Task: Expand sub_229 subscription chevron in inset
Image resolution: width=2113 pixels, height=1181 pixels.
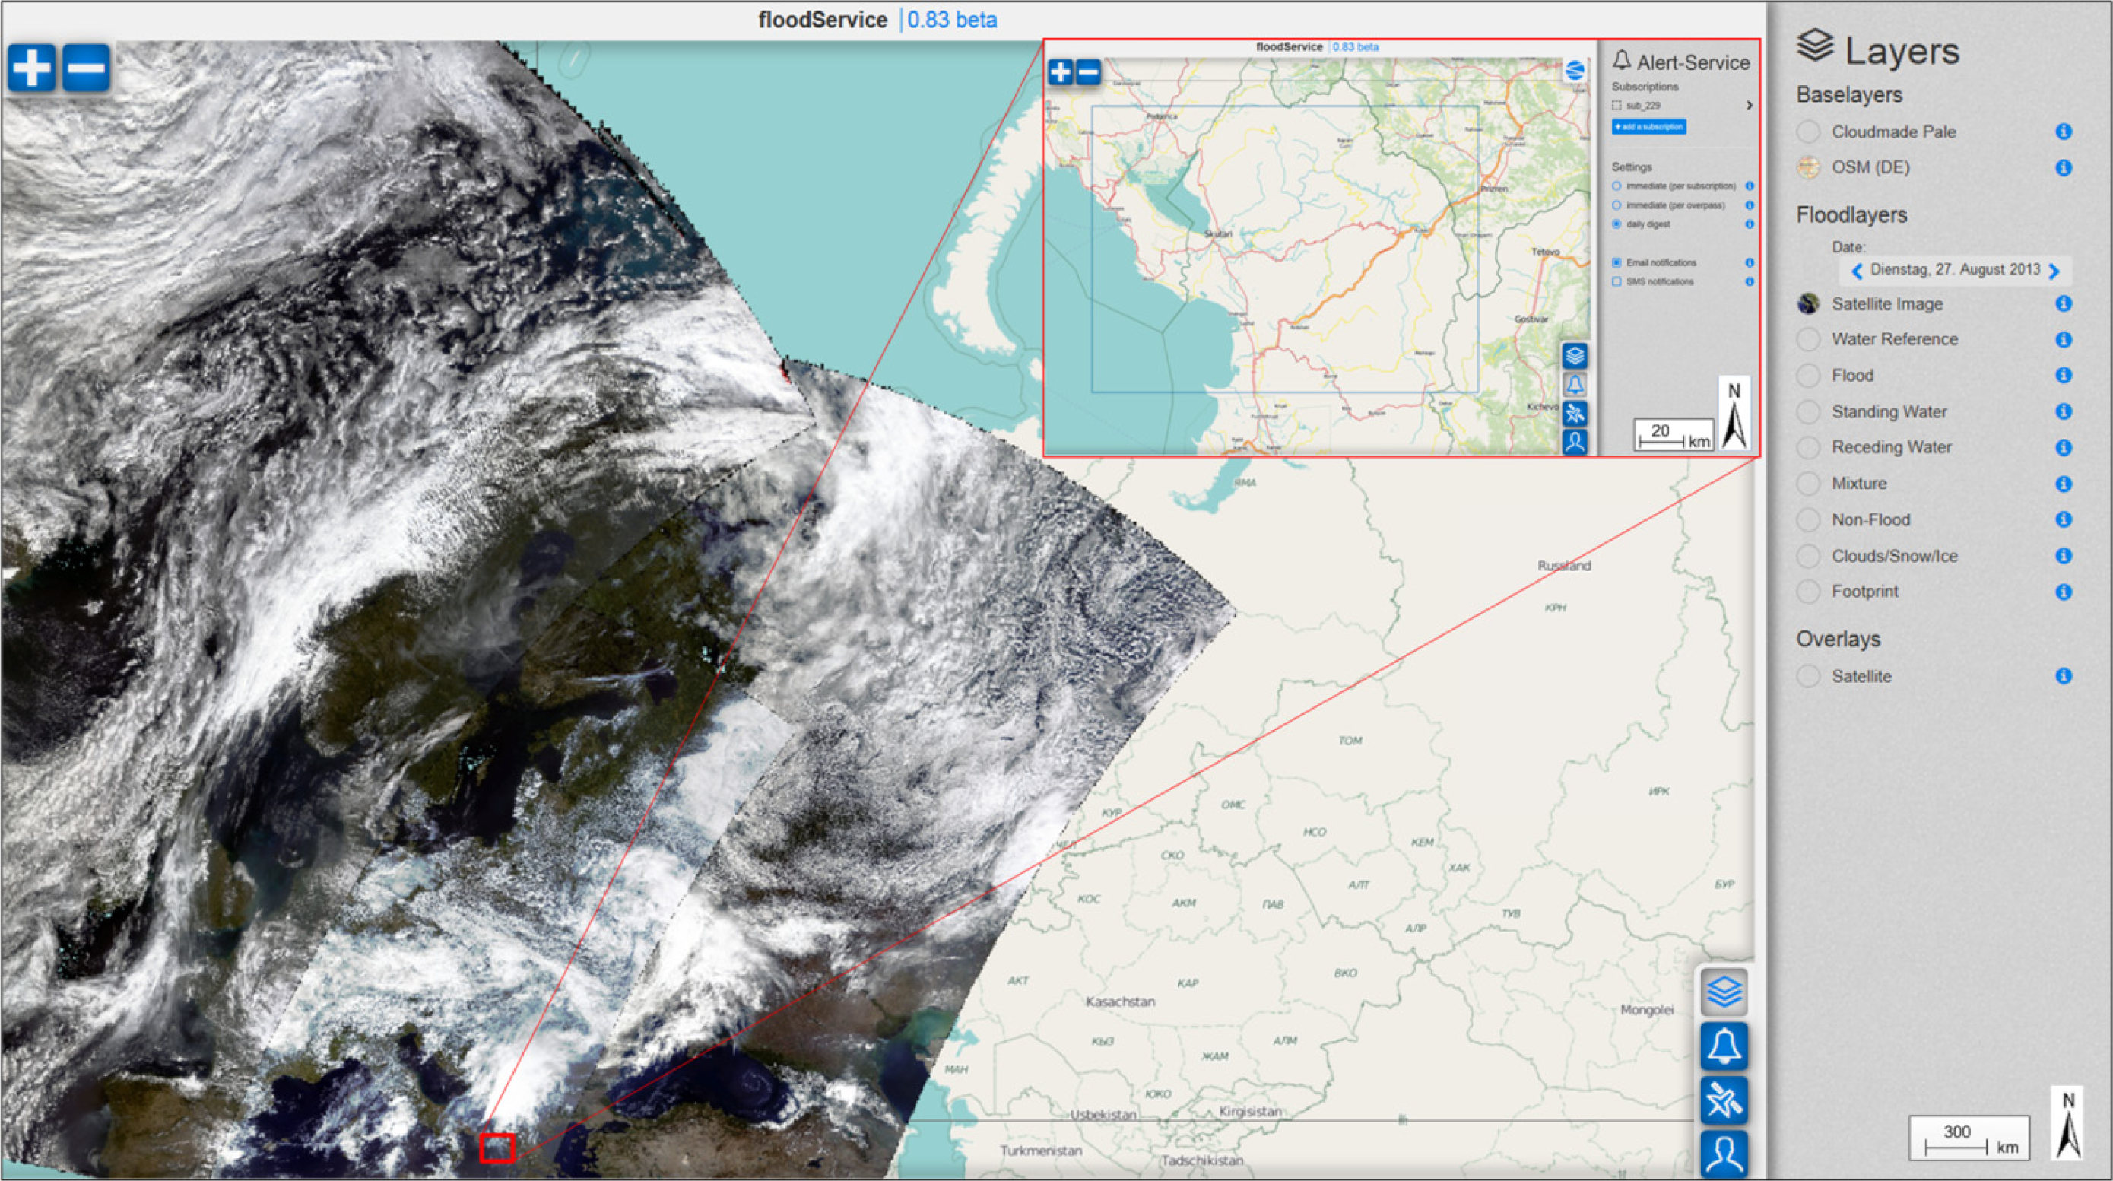Action: pyautogui.click(x=1750, y=106)
